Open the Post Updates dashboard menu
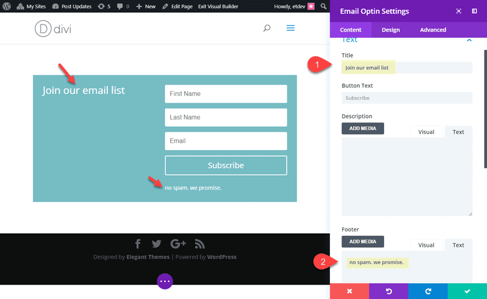This screenshot has width=487, height=299. coord(72,6)
